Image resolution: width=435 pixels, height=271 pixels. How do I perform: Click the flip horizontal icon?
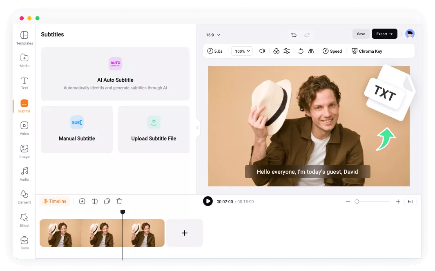[x=311, y=51]
